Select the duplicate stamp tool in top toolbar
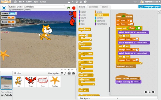This screenshot has width=161, height=100. (69, 2)
